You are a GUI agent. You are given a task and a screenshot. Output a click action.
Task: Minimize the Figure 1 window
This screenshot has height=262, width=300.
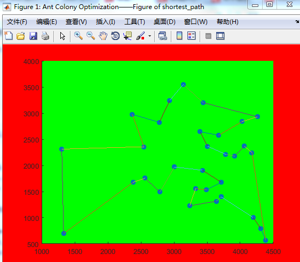click(x=255, y=5)
